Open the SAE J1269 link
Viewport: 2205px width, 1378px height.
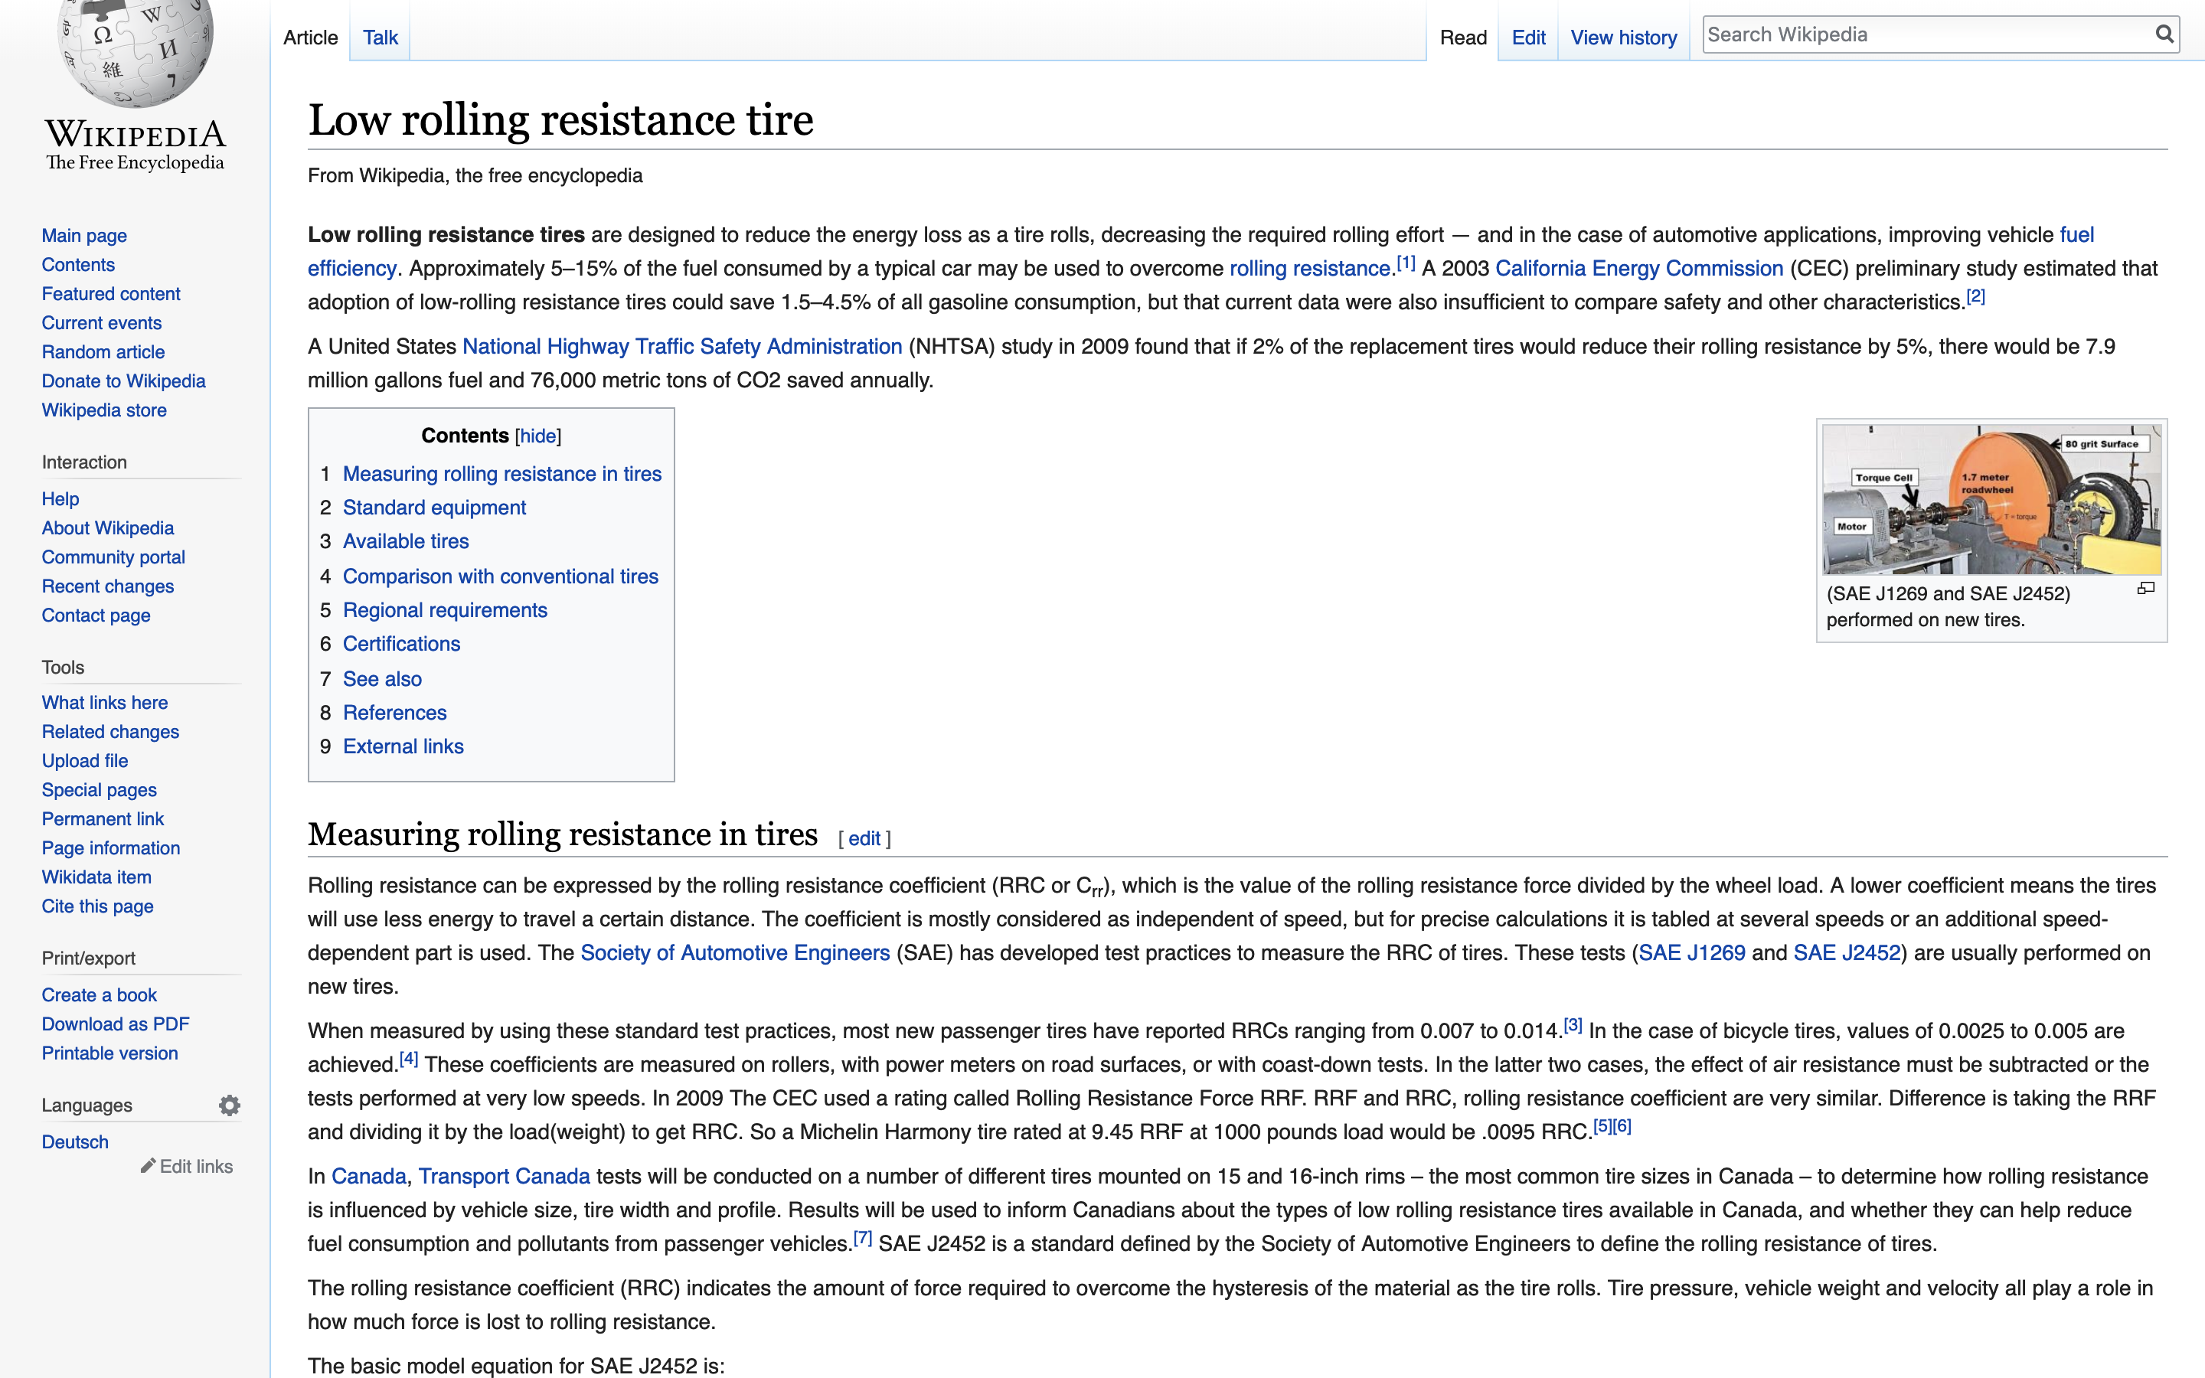[1692, 953]
